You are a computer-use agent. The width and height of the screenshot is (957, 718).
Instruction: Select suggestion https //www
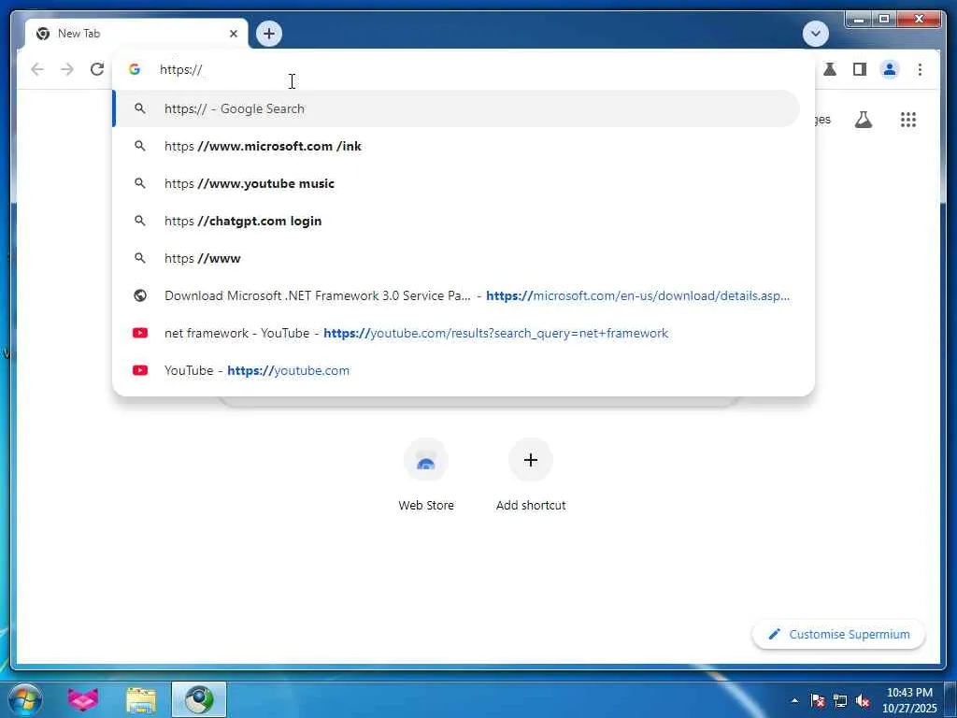pyautogui.click(x=456, y=258)
